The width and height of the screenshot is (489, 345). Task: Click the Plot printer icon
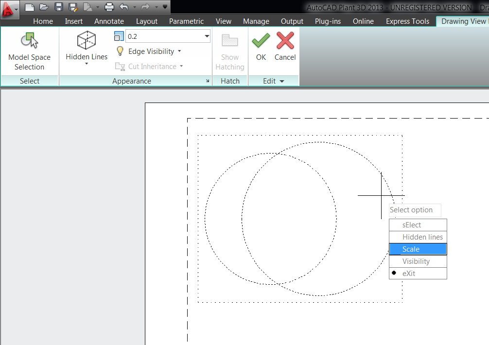(109, 7)
